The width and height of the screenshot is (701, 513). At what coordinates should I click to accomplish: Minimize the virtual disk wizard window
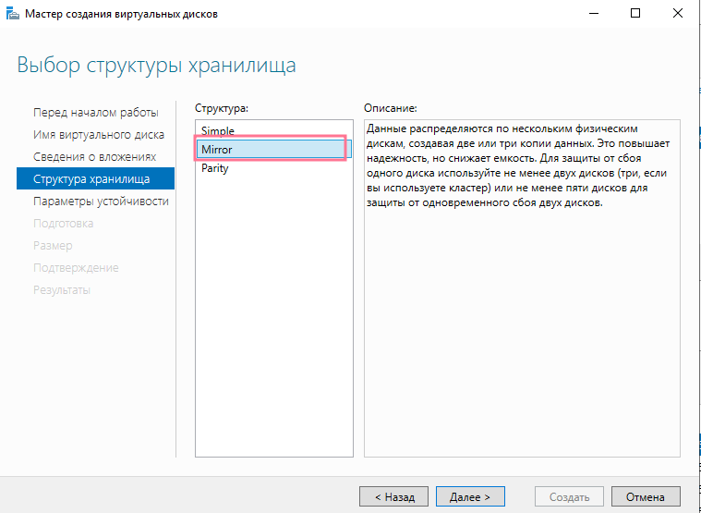click(592, 14)
